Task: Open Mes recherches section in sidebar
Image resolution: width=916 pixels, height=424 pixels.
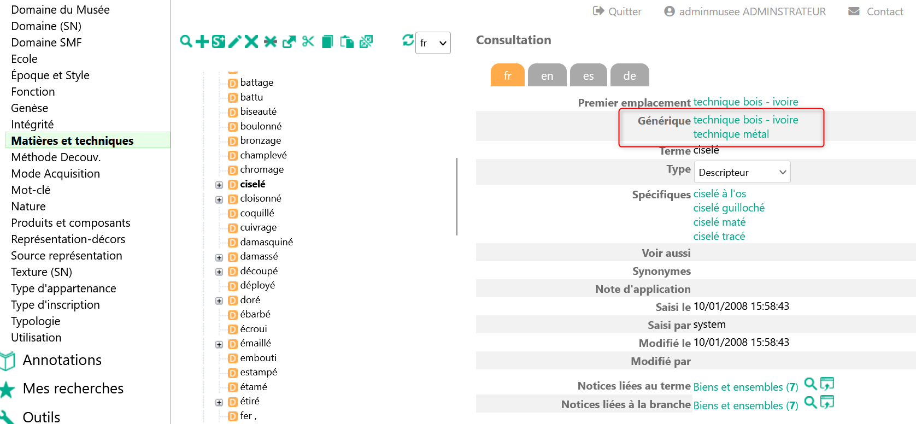Action: pos(73,388)
